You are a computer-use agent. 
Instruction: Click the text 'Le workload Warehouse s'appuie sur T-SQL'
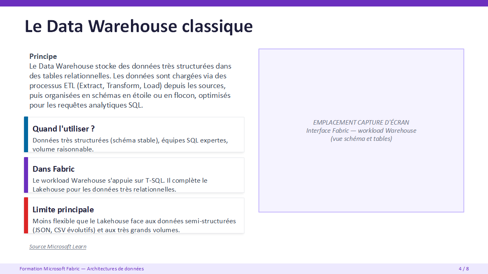(x=98, y=180)
